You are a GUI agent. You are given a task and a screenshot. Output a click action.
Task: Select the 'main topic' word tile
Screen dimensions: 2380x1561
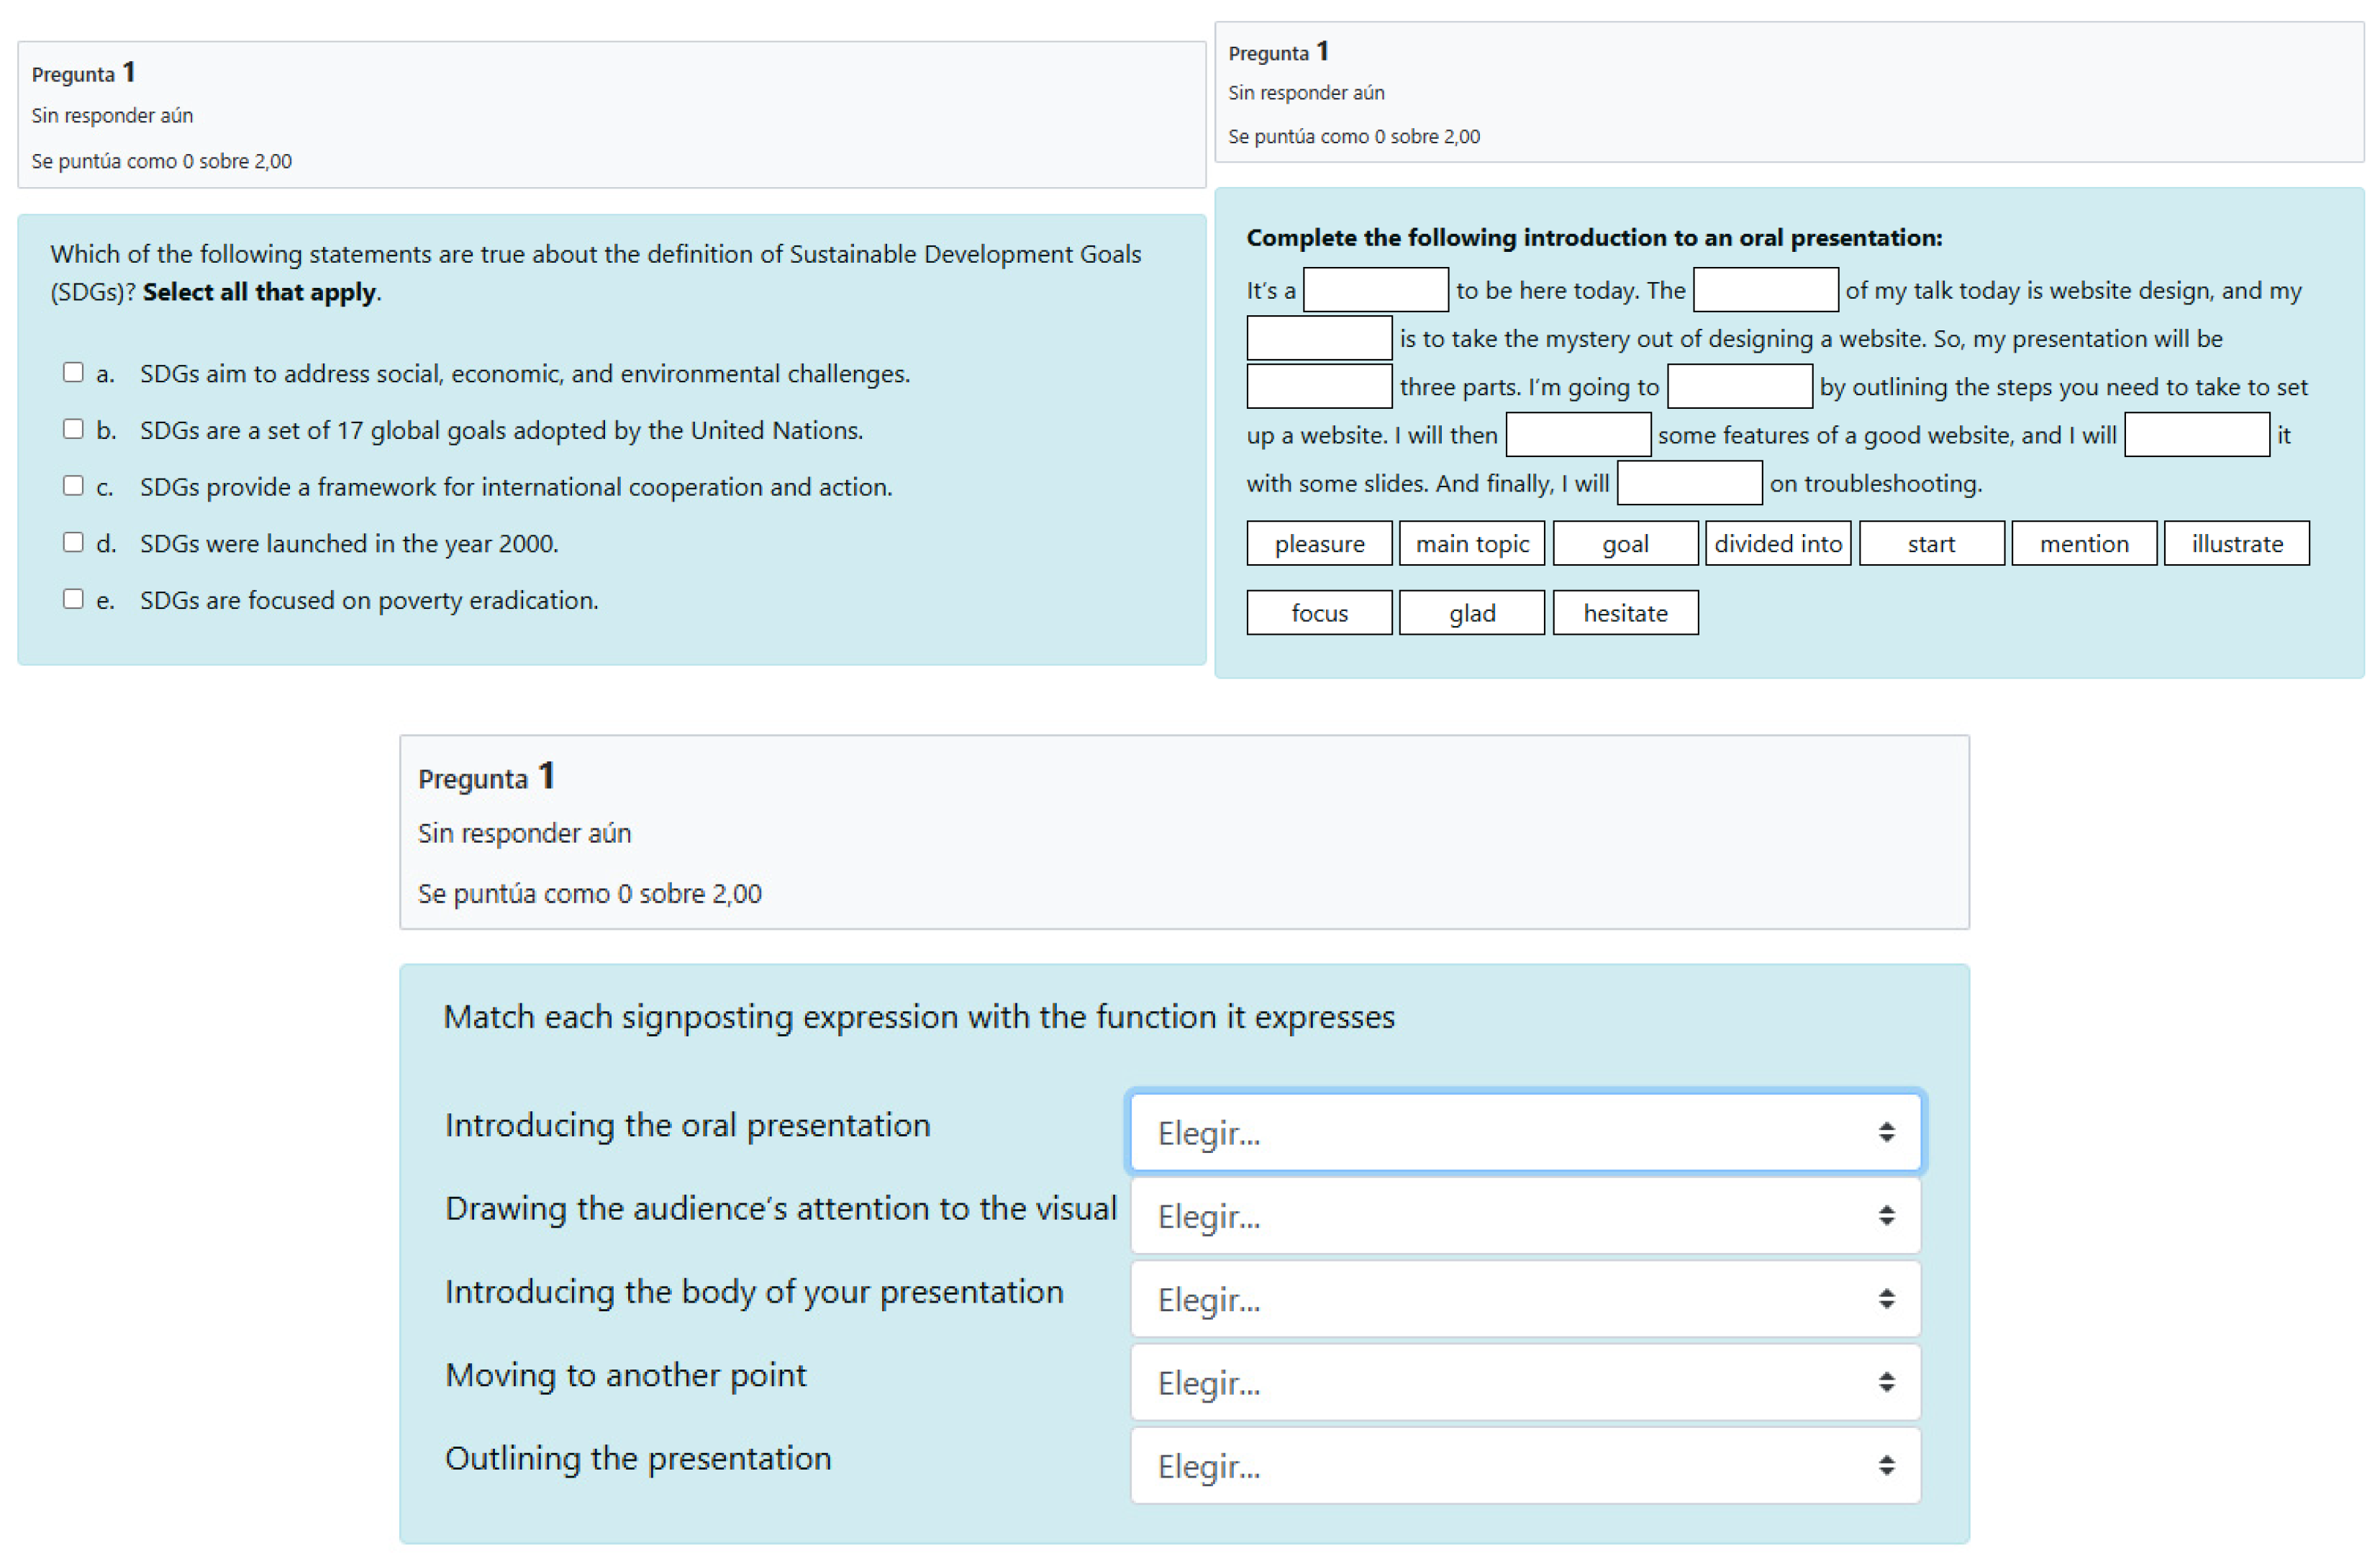point(1471,543)
